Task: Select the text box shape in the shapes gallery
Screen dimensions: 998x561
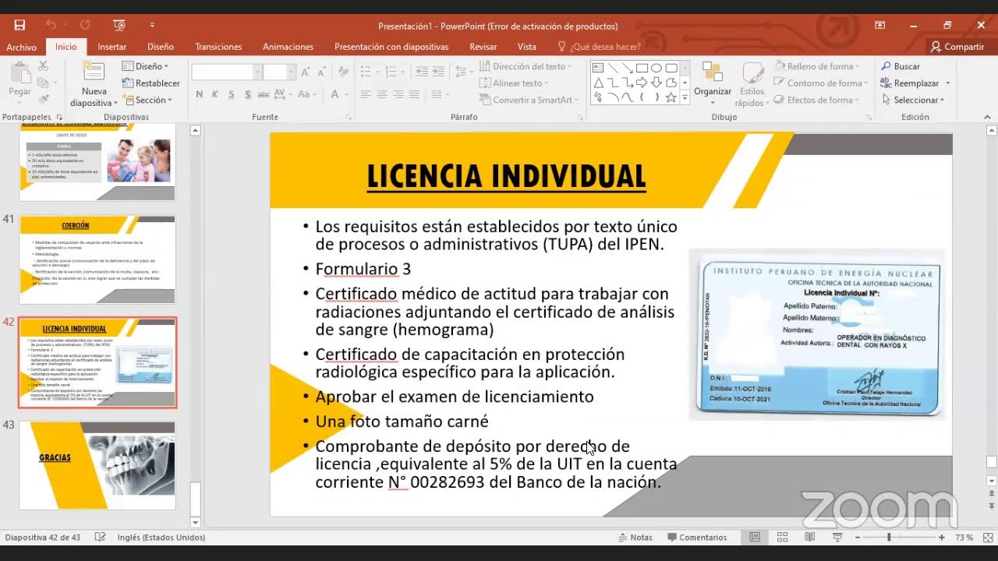Action: (597, 68)
